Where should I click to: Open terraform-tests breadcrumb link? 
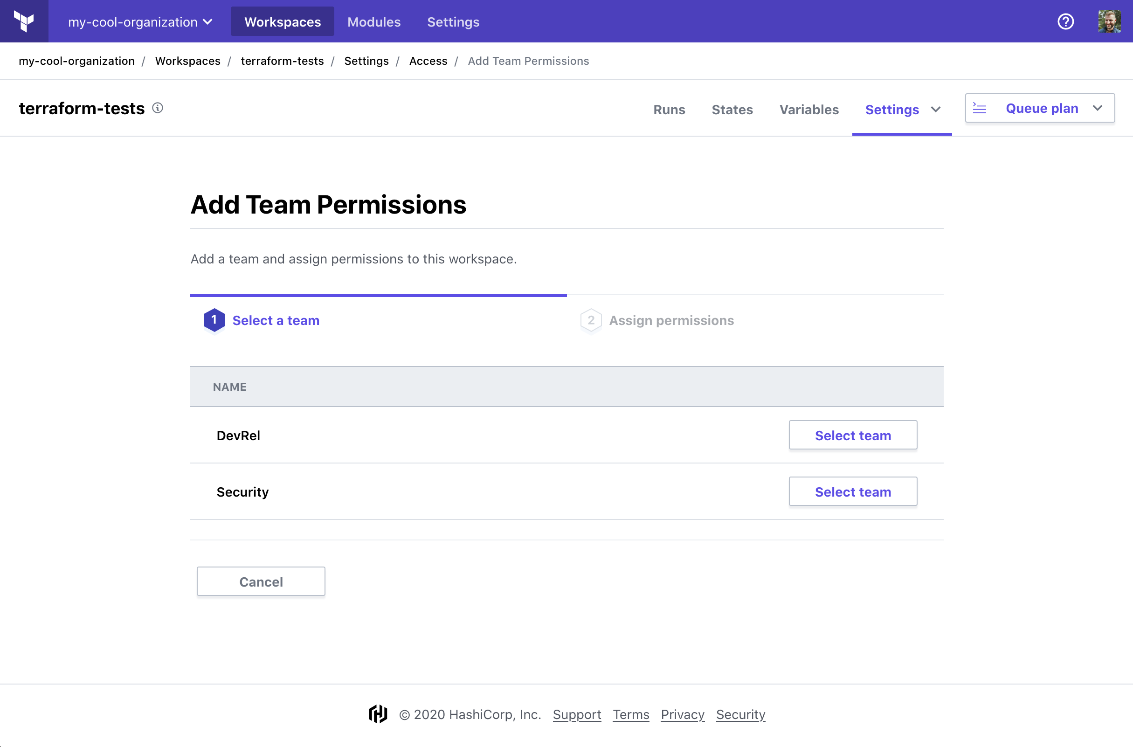[x=282, y=61]
